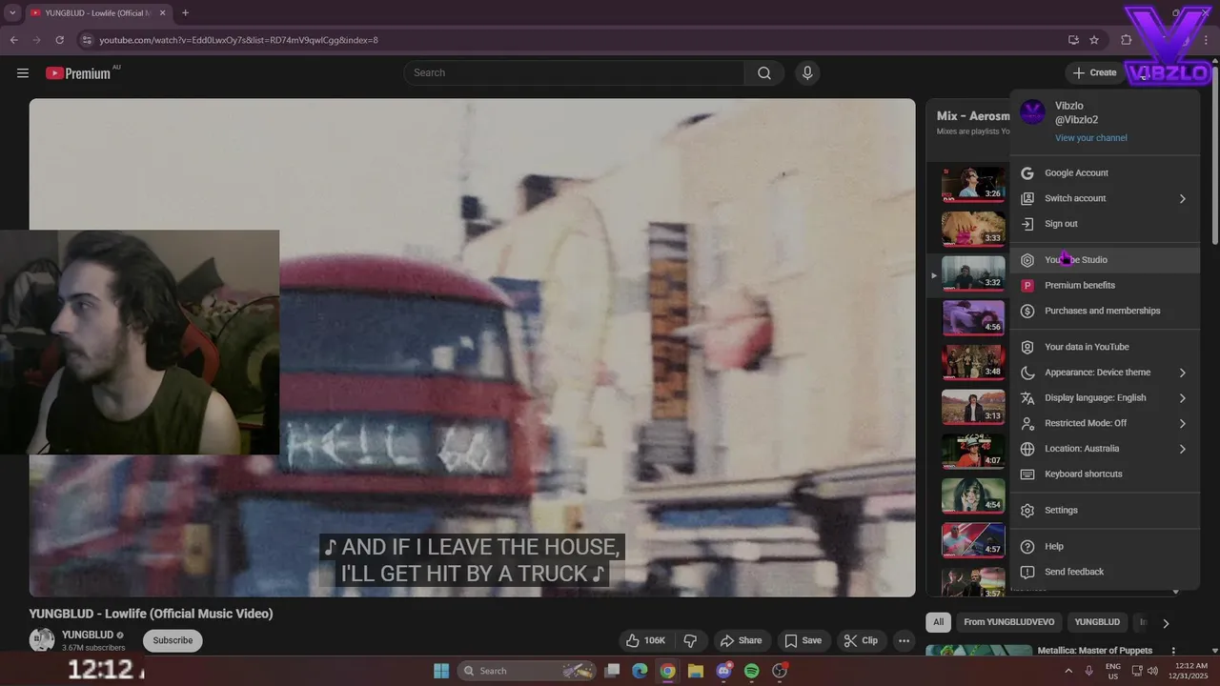The image size is (1220, 686).
Task: Play mix video with 4:56 duration
Action: pyautogui.click(x=973, y=318)
